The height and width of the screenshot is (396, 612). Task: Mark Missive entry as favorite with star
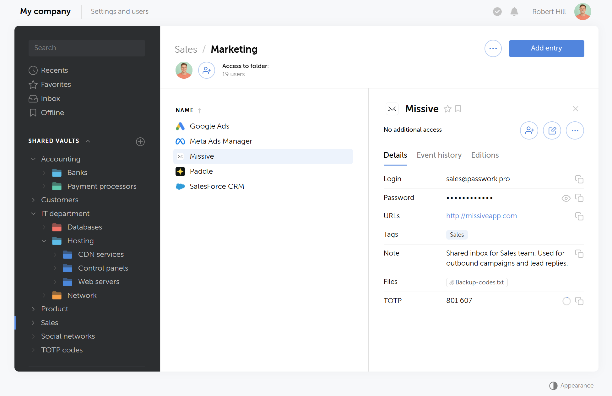(447, 109)
